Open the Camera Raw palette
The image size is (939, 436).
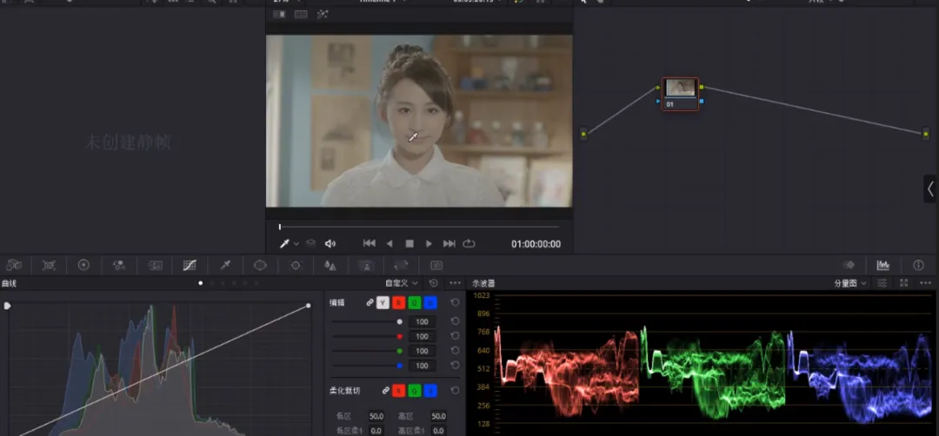(x=14, y=265)
